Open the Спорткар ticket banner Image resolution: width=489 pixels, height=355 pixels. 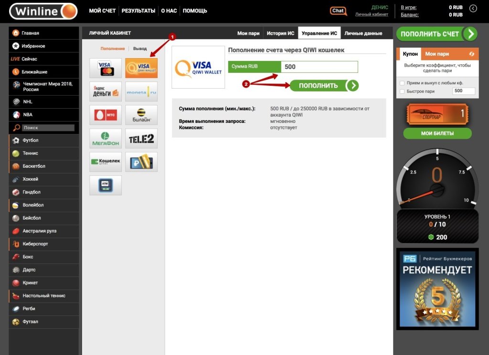click(437, 114)
